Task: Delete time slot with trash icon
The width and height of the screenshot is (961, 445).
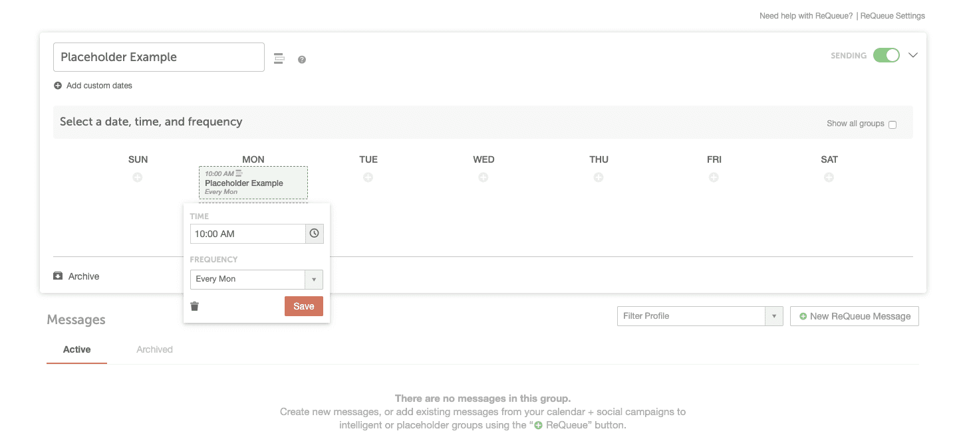Action: pos(195,306)
